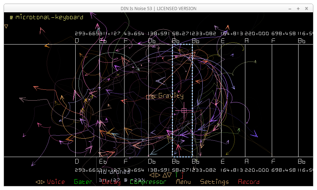This screenshot has width=317, height=190.
Task: Click the Gravity base square handle
Action: pyautogui.click(x=148, y=97)
